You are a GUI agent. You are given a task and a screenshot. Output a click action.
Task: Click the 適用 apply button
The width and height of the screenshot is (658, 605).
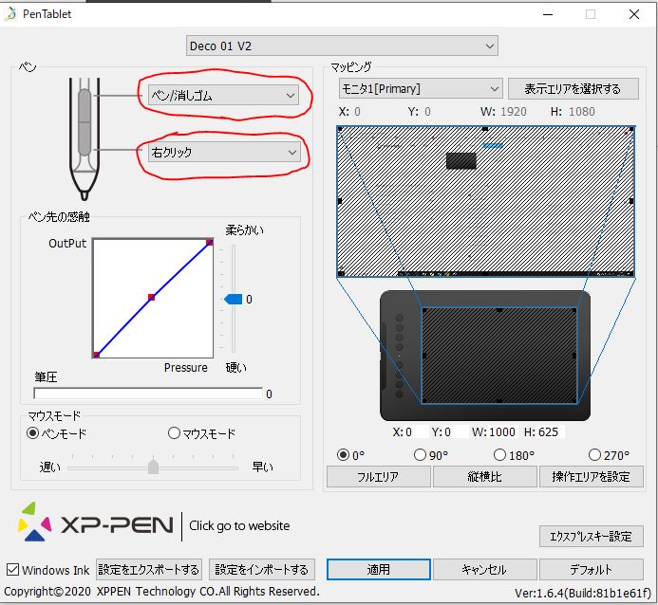coord(379,569)
